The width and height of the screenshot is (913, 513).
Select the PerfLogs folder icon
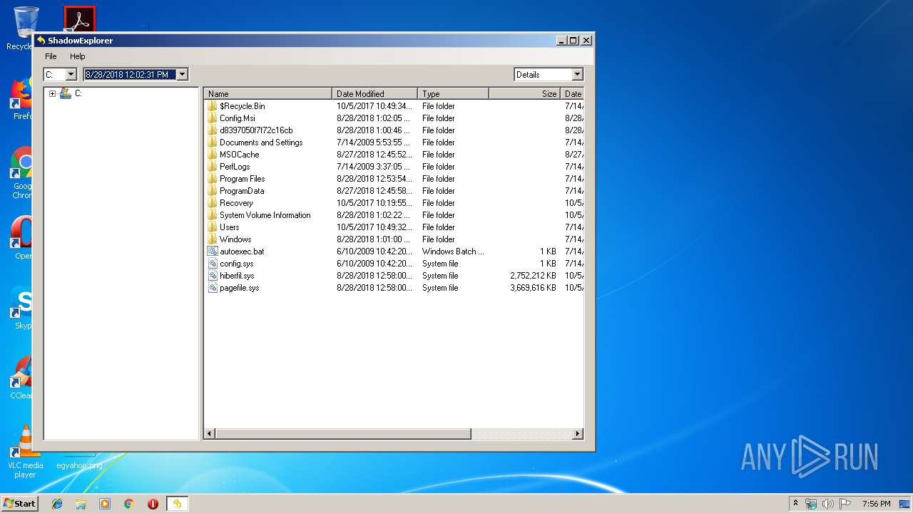(213, 167)
